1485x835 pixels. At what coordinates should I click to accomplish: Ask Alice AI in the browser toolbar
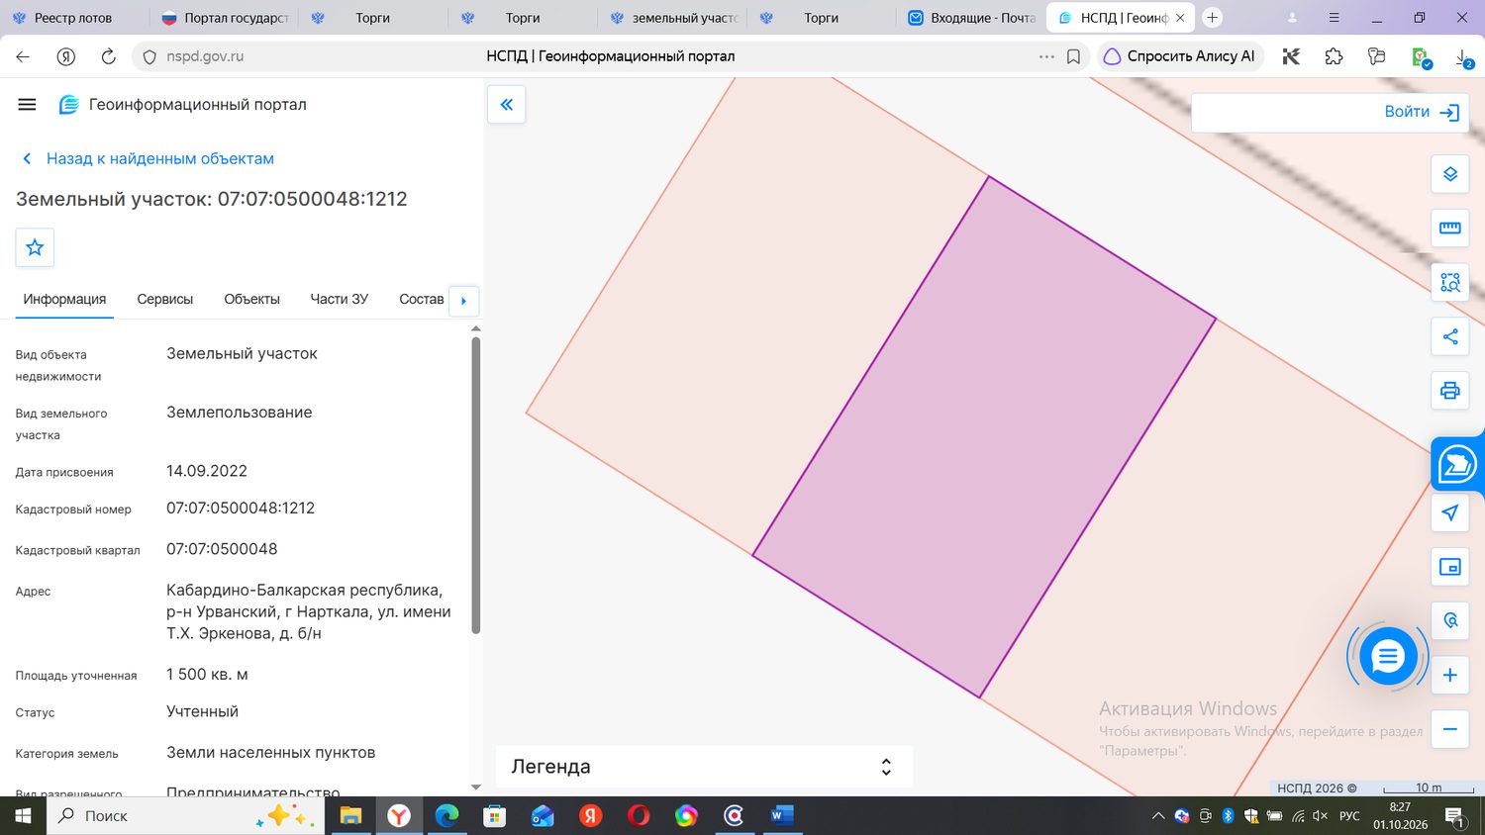1179,56
